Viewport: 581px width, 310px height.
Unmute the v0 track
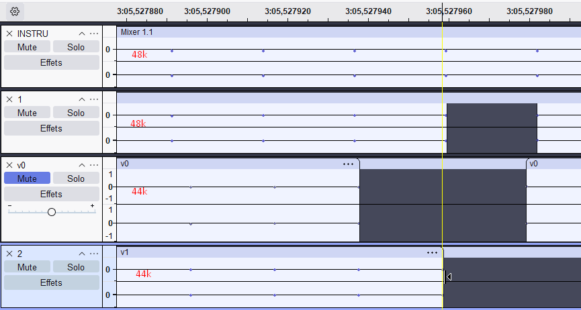(x=27, y=178)
